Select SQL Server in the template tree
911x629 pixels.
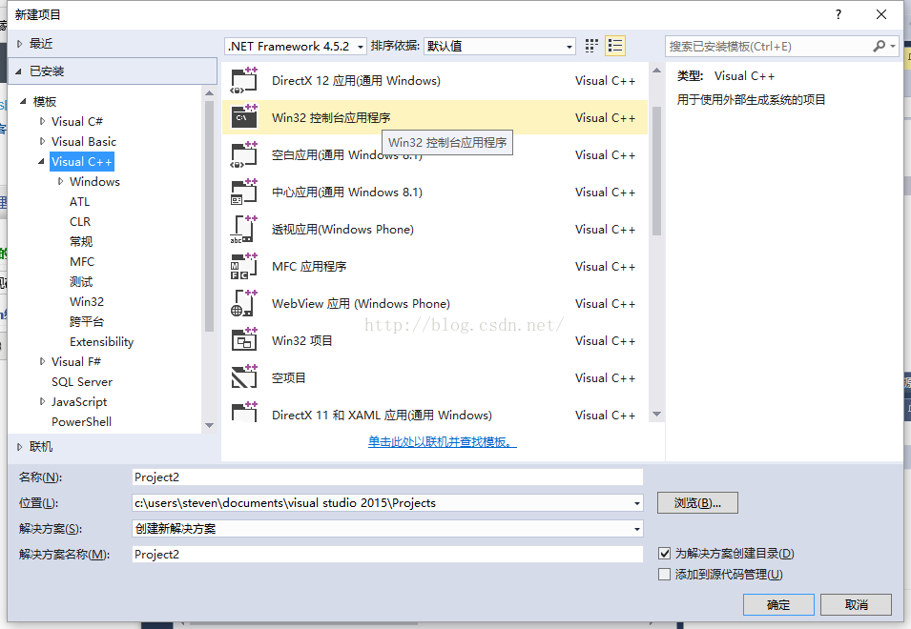click(x=82, y=382)
